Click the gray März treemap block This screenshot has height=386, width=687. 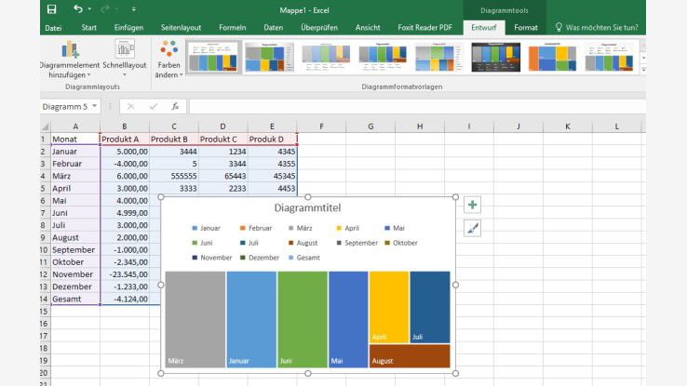[195, 319]
